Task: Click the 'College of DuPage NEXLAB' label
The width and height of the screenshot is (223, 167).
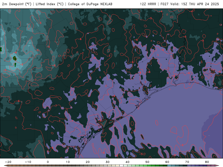Action: (90, 4)
